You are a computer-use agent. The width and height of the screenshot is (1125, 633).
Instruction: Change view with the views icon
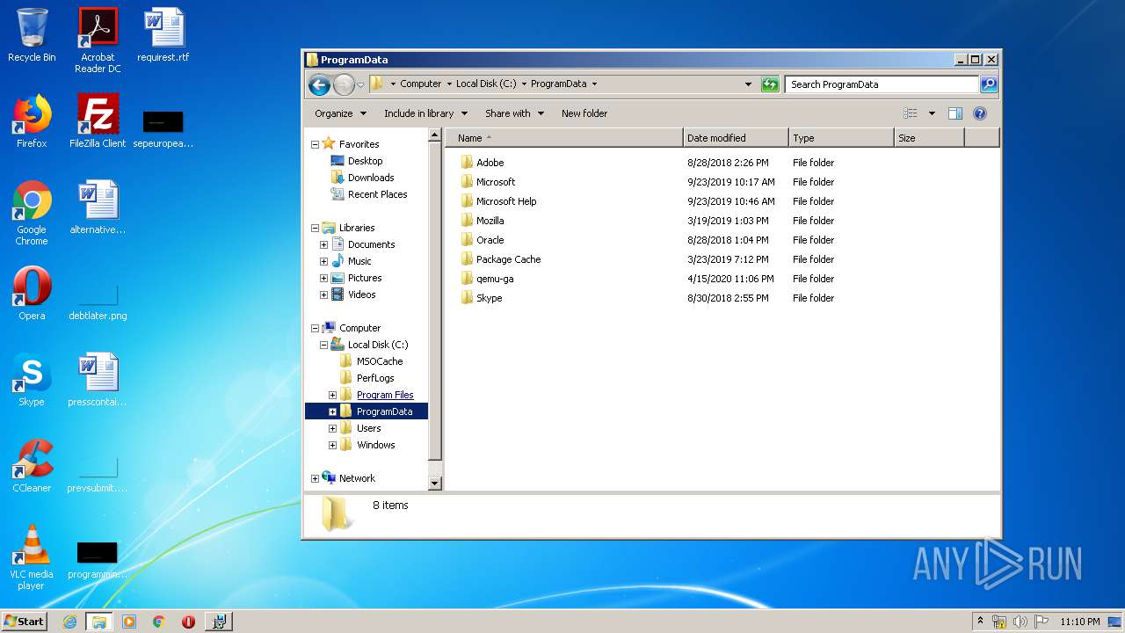pyautogui.click(x=911, y=113)
